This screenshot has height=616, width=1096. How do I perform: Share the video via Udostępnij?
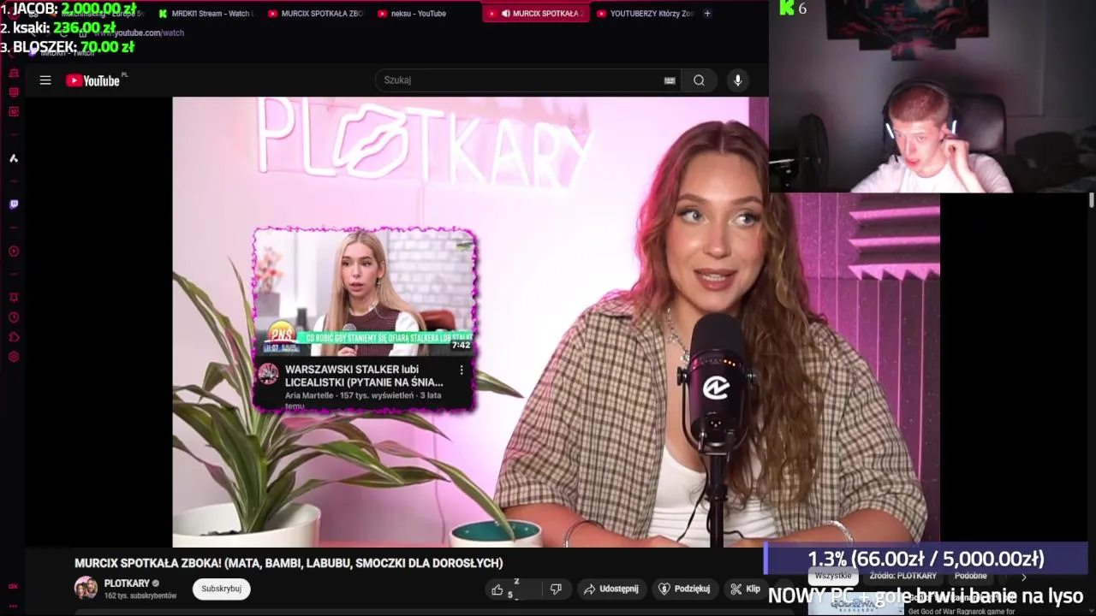click(x=611, y=589)
